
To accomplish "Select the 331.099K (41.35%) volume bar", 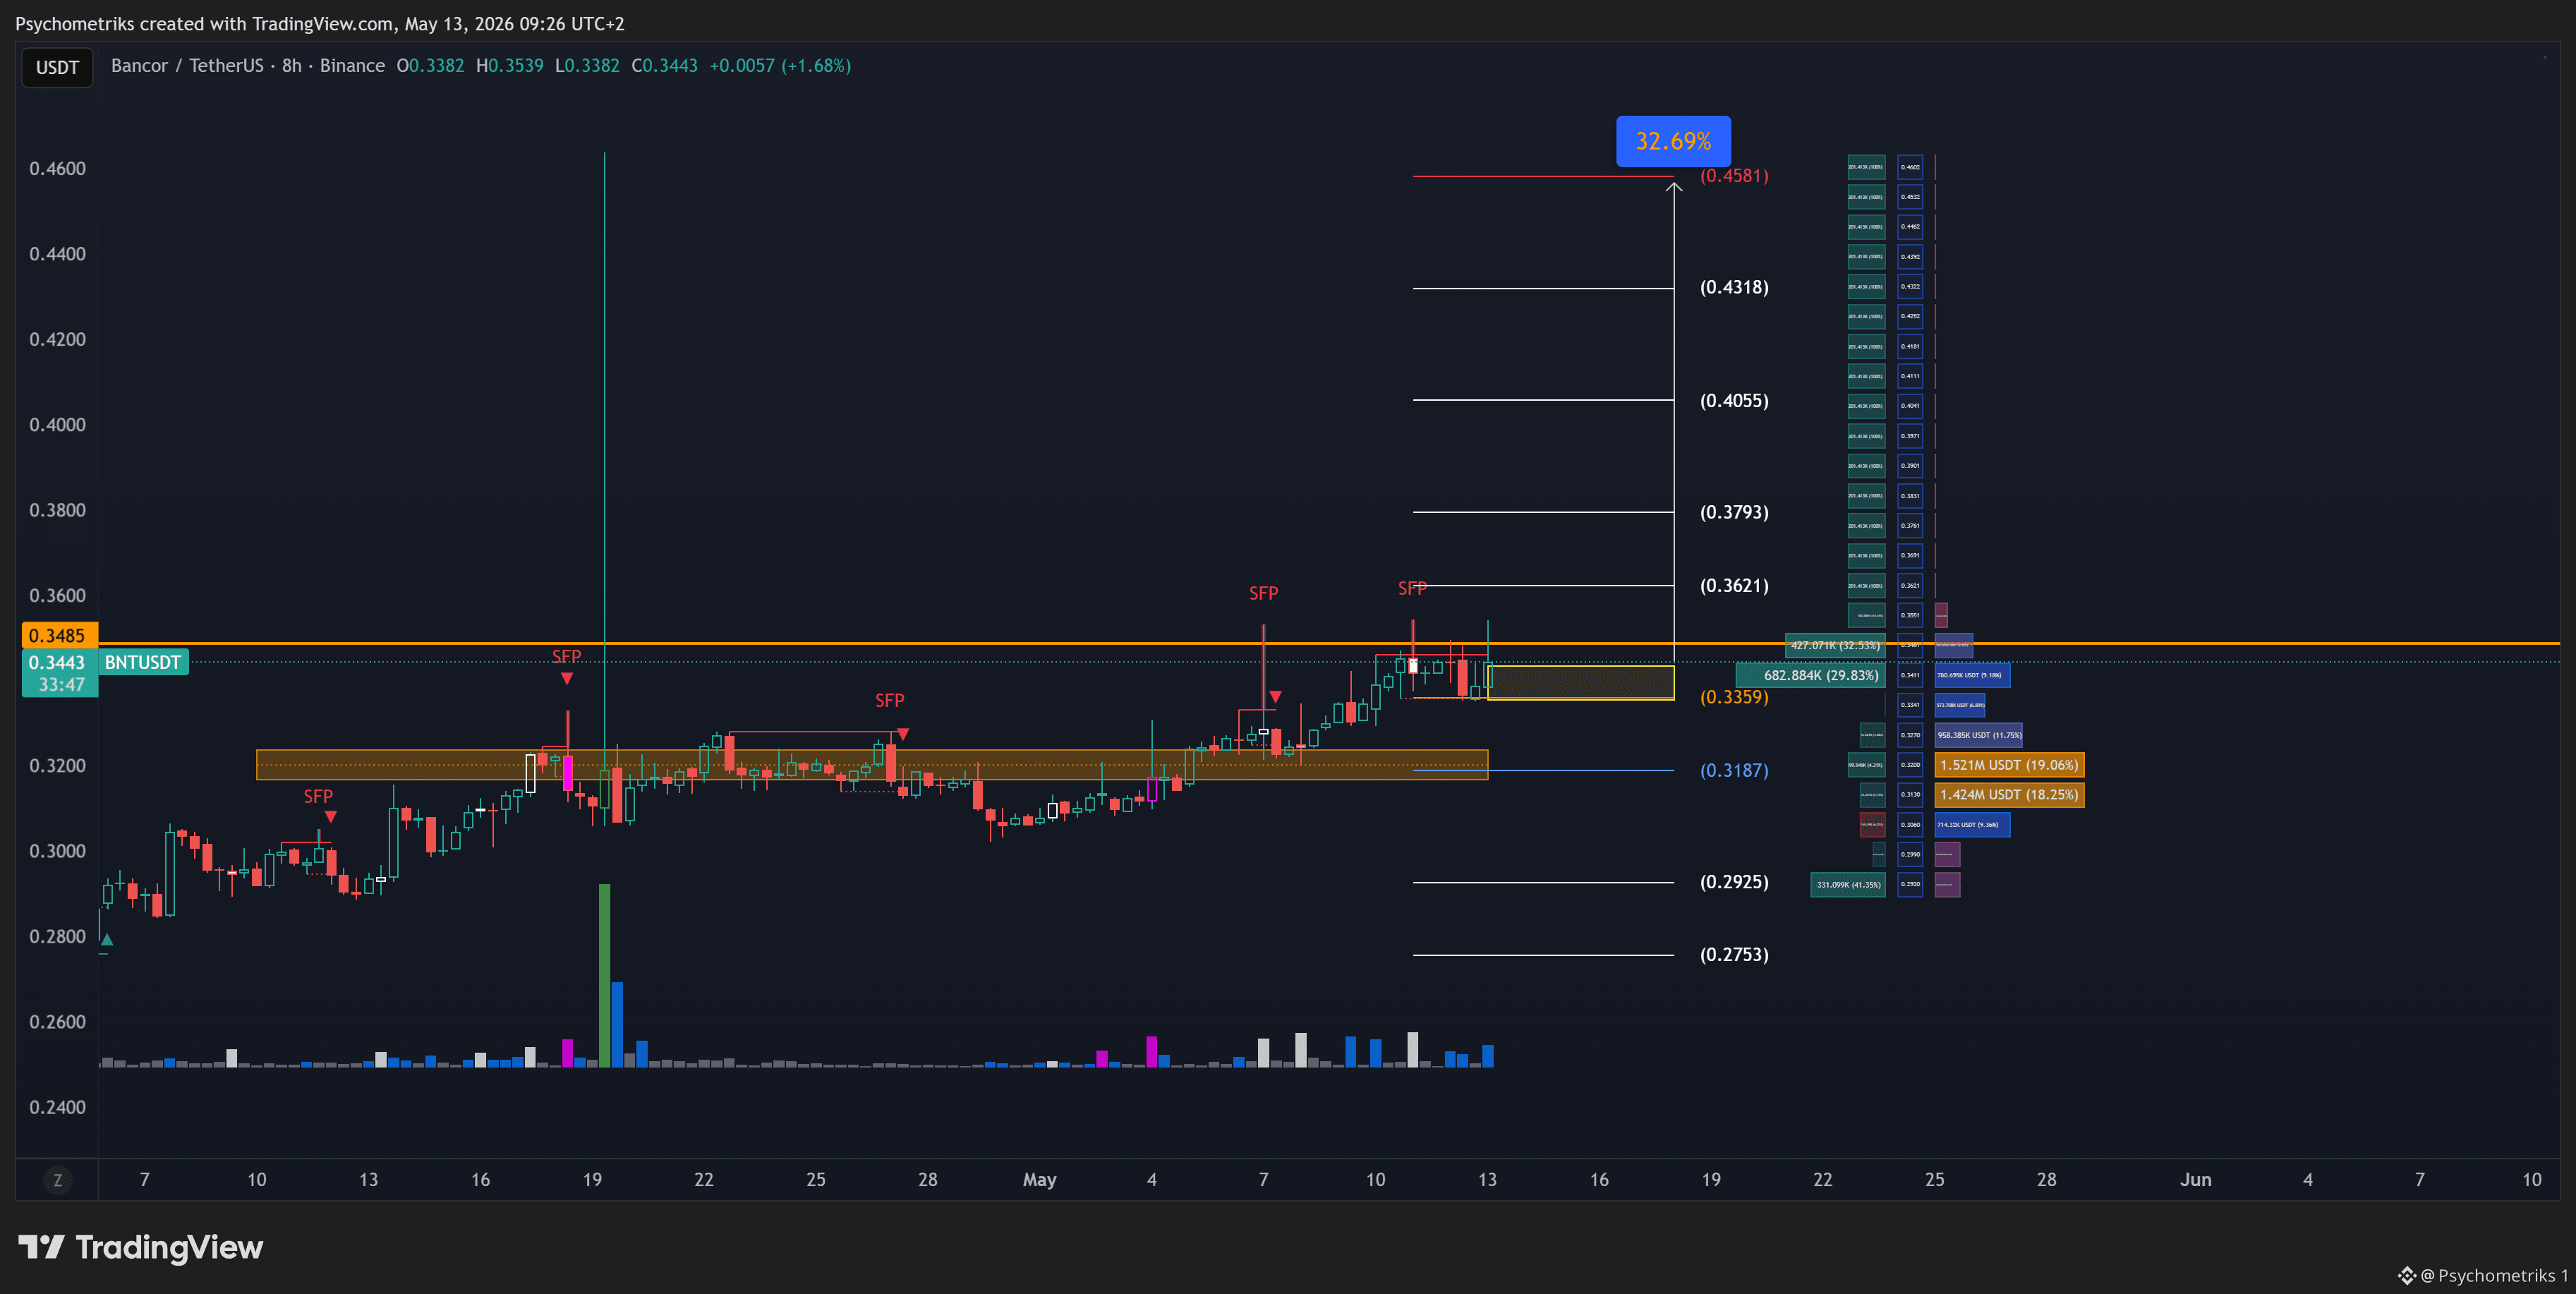I will click(1848, 885).
